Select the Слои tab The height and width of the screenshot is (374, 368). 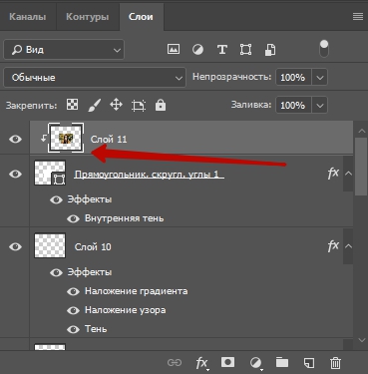[x=141, y=17]
